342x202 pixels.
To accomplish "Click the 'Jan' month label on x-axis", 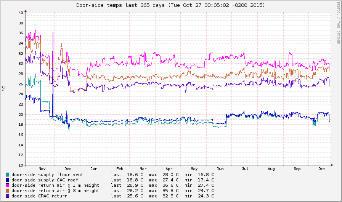I will click(94, 169).
